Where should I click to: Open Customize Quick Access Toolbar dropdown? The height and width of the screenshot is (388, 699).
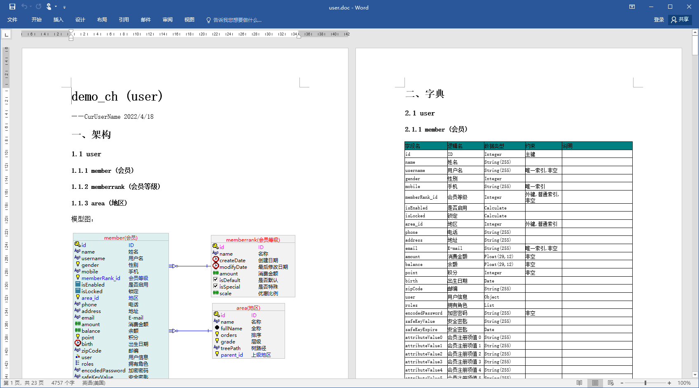pos(64,7)
